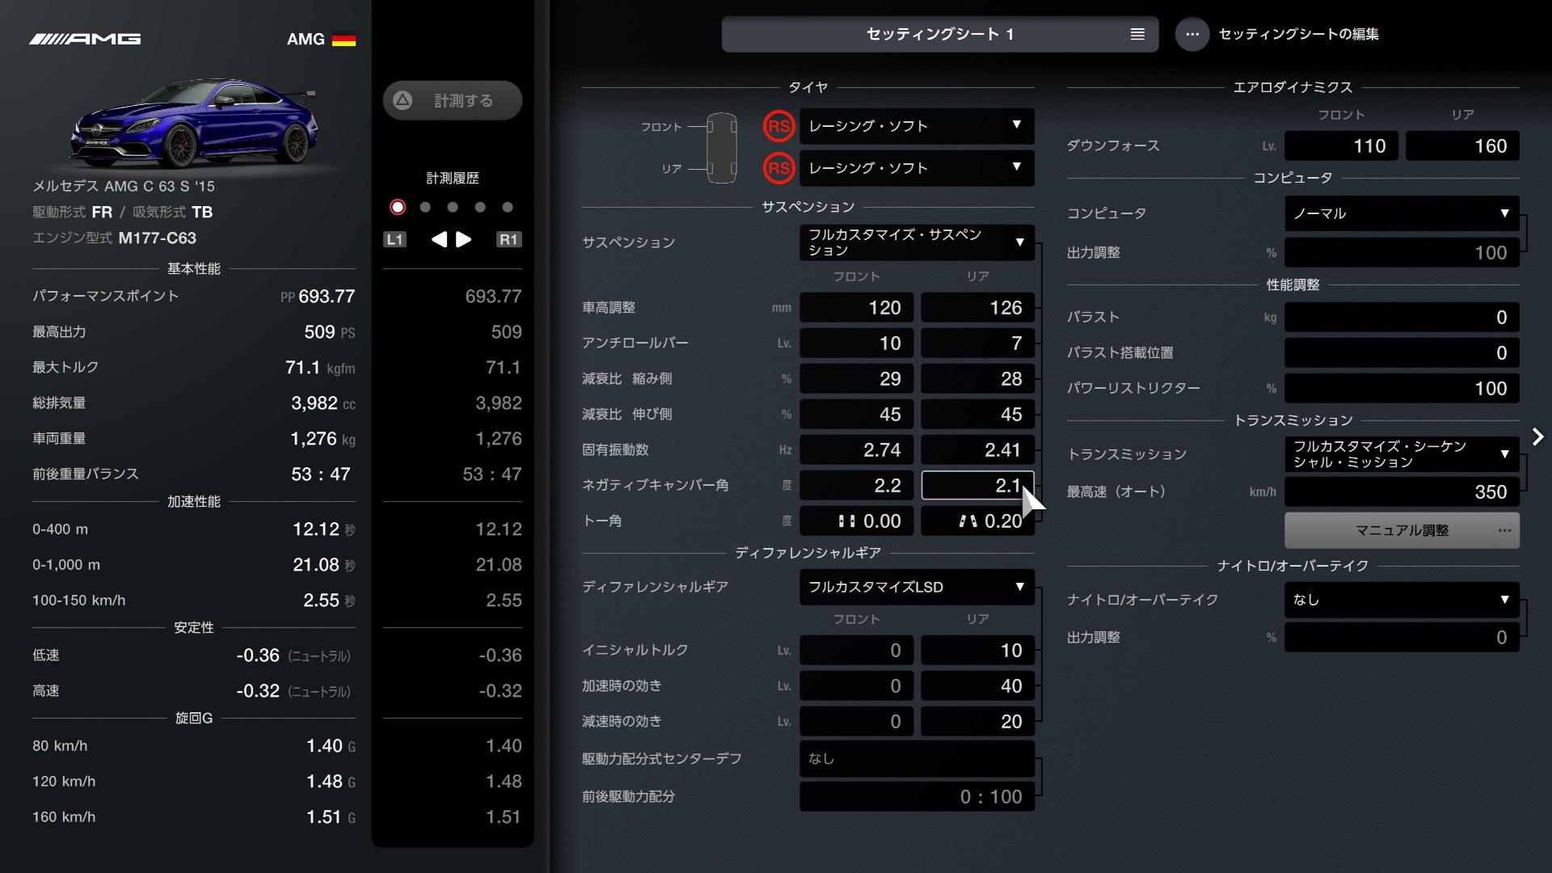Click the L1 shoulder button icon
1552x873 pixels.
[394, 239]
